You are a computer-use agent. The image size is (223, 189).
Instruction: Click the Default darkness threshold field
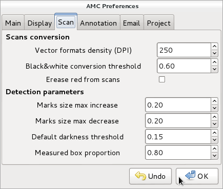coord(178,137)
